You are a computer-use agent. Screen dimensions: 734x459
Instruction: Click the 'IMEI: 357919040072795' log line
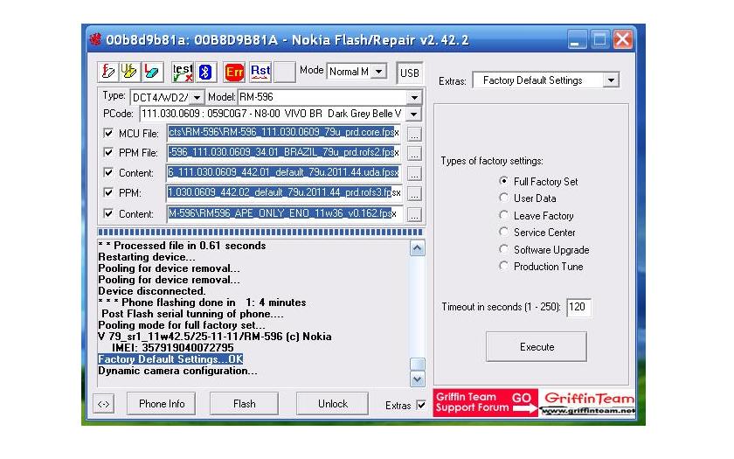[x=172, y=348]
